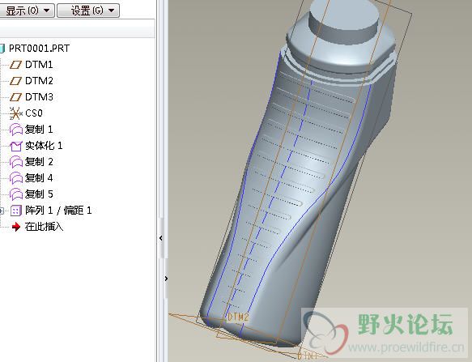Click the DTM1 datum plane icon
This screenshot has height=362, width=472.
pyautogui.click(x=15, y=65)
